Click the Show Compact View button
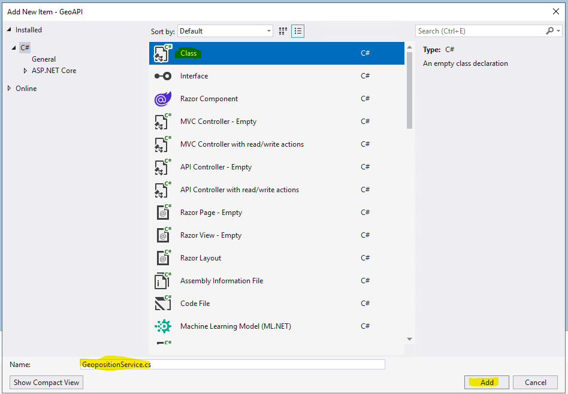This screenshot has width=568, height=394. click(46, 383)
